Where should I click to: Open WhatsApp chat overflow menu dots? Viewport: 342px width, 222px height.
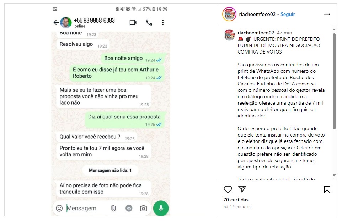tap(163, 22)
